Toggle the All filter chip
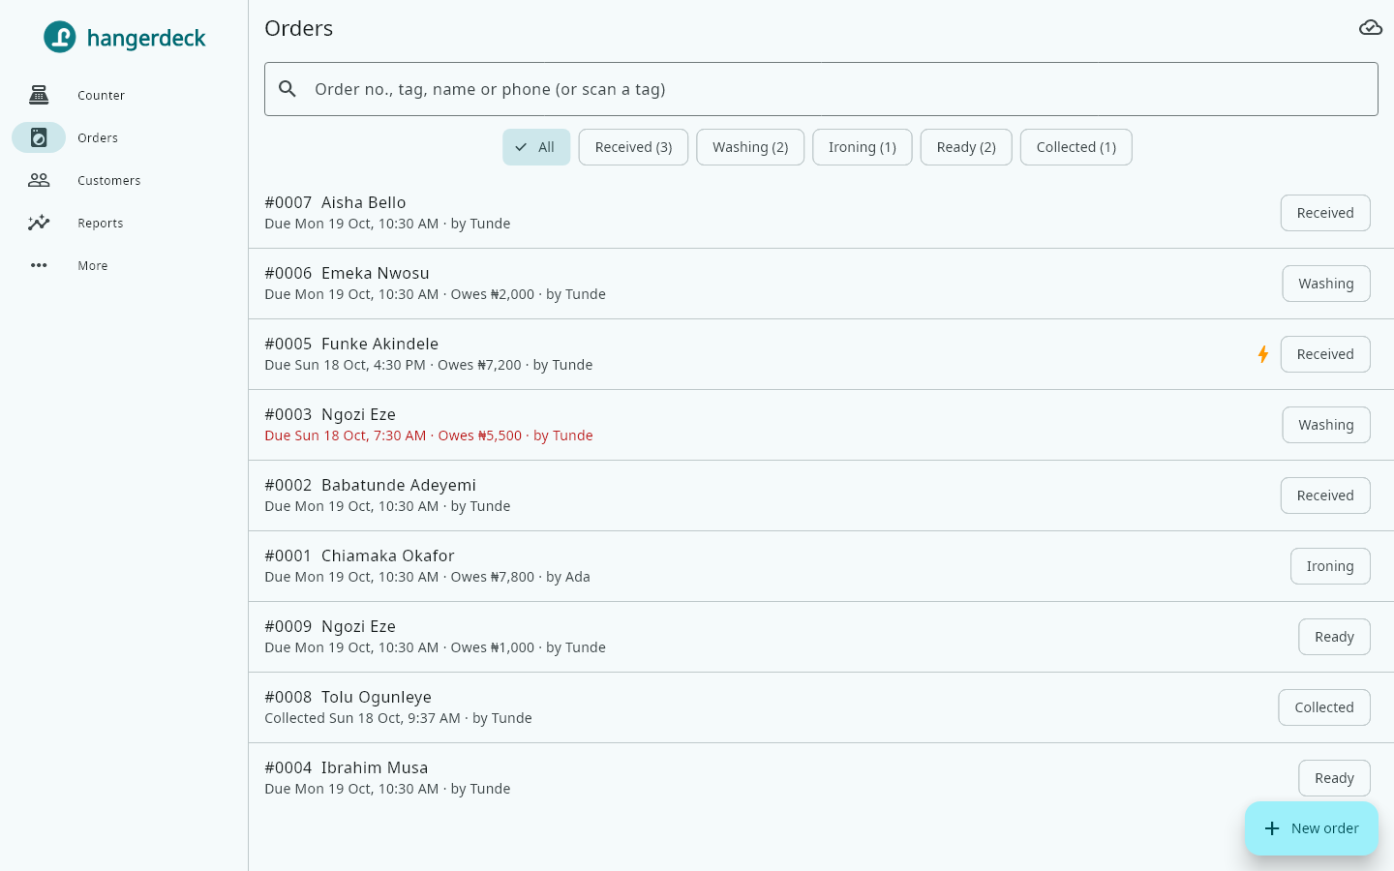Viewport: 1394px width, 871px height. tap(536, 147)
